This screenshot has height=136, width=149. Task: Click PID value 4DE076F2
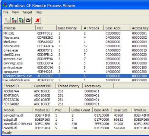pos(45,50)
